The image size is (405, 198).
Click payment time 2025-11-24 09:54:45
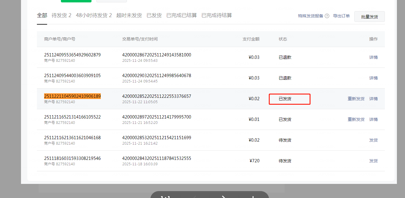[140, 81]
